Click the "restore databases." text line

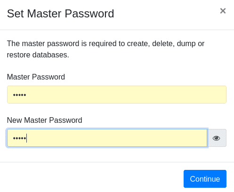(x=38, y=55)
